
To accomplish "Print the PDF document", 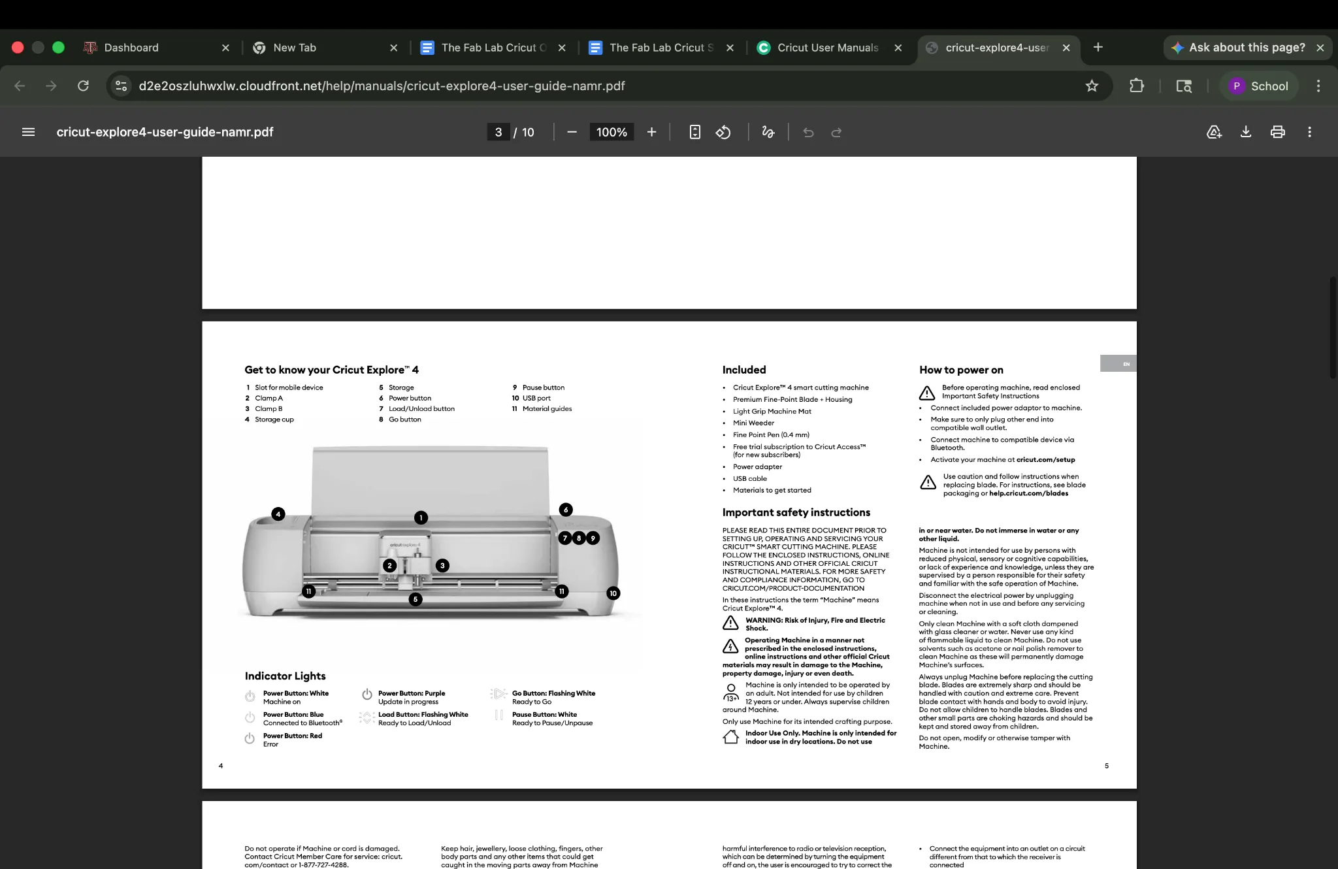I will (x=1278, y=132).
